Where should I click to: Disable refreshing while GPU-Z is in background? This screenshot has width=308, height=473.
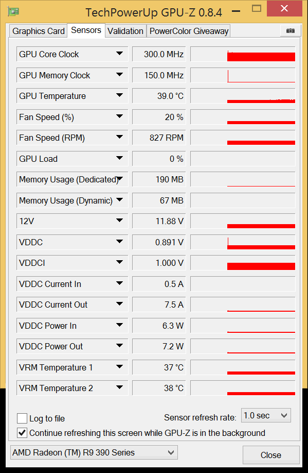[22, 433]
